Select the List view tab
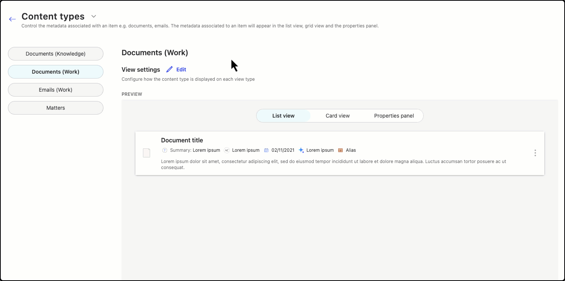 point(283,116)
